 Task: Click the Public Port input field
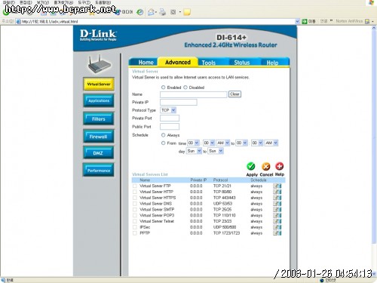pyautogui.click(x=170, y=126)
